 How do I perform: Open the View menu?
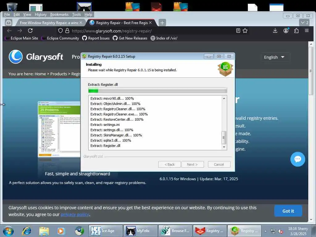tap(27, 15)
